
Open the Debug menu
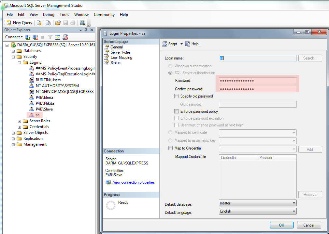pyautogui.click(x=49, y=14)
